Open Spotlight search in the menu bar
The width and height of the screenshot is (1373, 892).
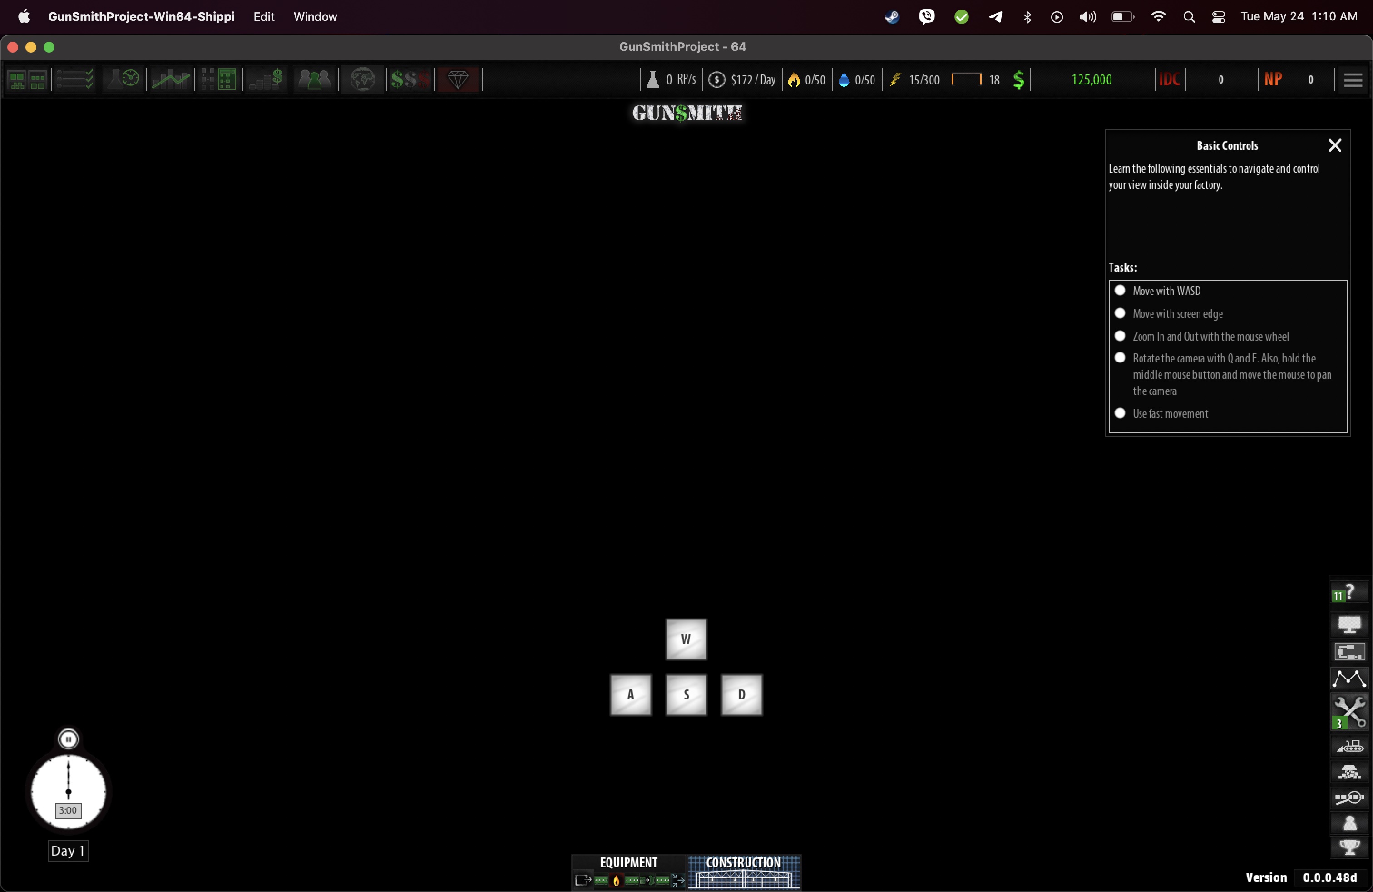pyautogui.click(x=1189, y=17)
